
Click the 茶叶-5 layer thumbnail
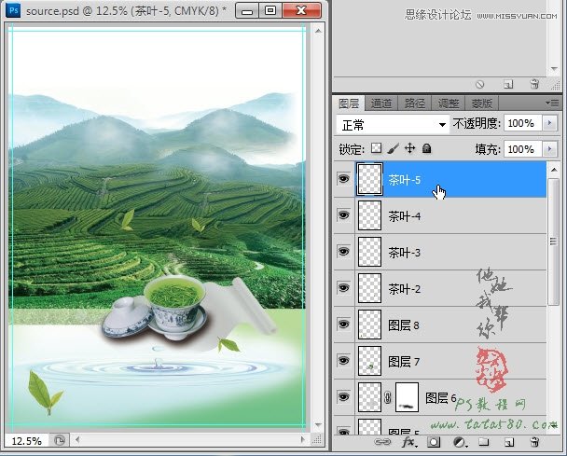[369, 179]
